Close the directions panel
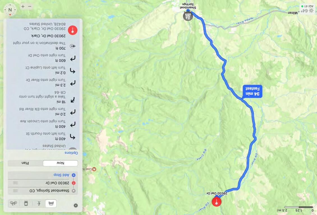The height and width of the screenshot is (215, 317). click(x=76, y=205)
